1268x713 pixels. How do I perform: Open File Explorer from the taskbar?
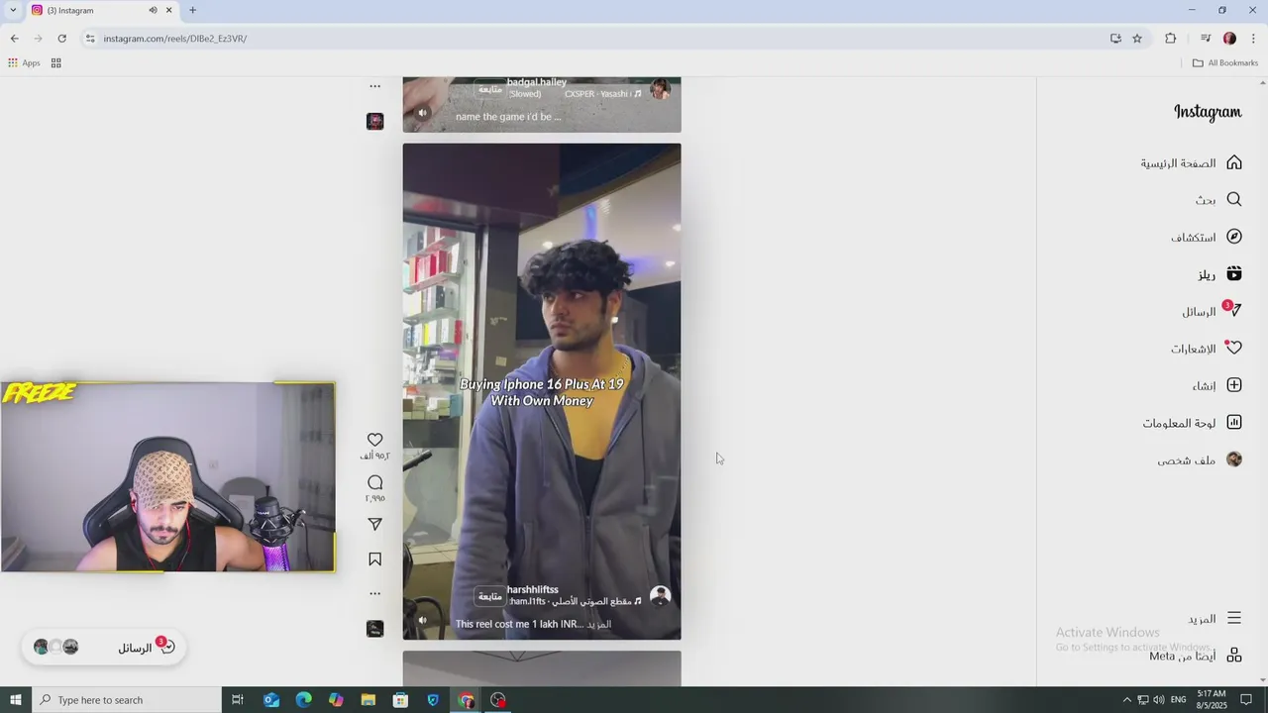coord(369,700)
